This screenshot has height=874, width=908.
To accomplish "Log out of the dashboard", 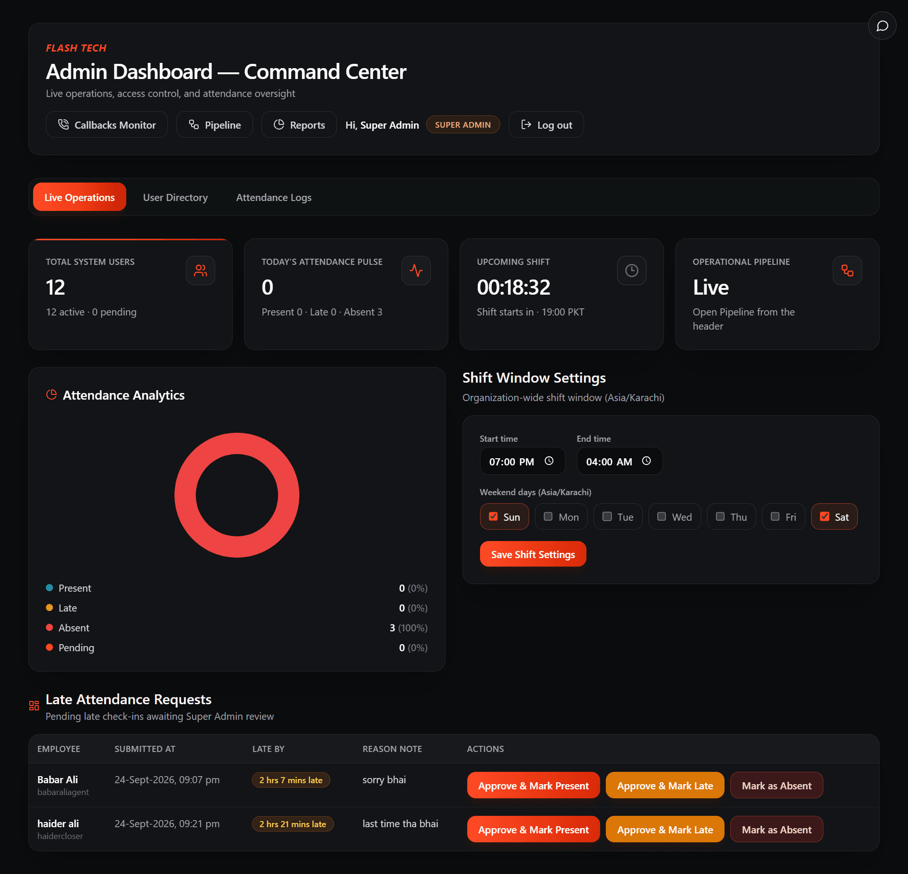I will tap(546, 125).
